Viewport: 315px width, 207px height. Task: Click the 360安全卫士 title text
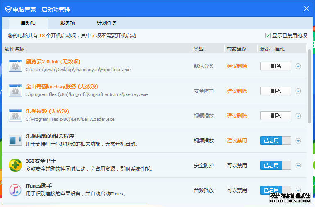(x=41, y=161)
